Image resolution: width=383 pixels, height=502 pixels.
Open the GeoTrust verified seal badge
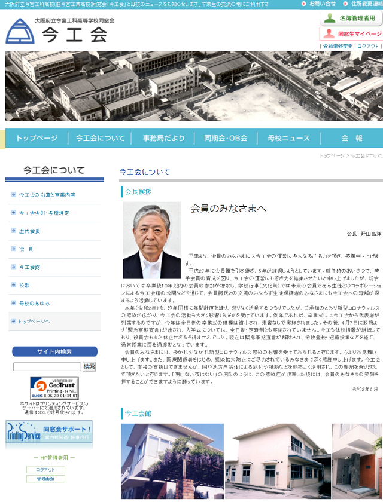pos(47,388)
